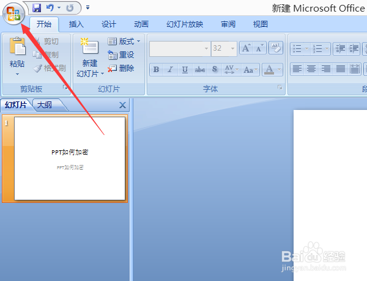Viewport: 367px width, 281px height.
Task: Click the 新建幻灯片 new slide icon
Action: pos(90,47)
